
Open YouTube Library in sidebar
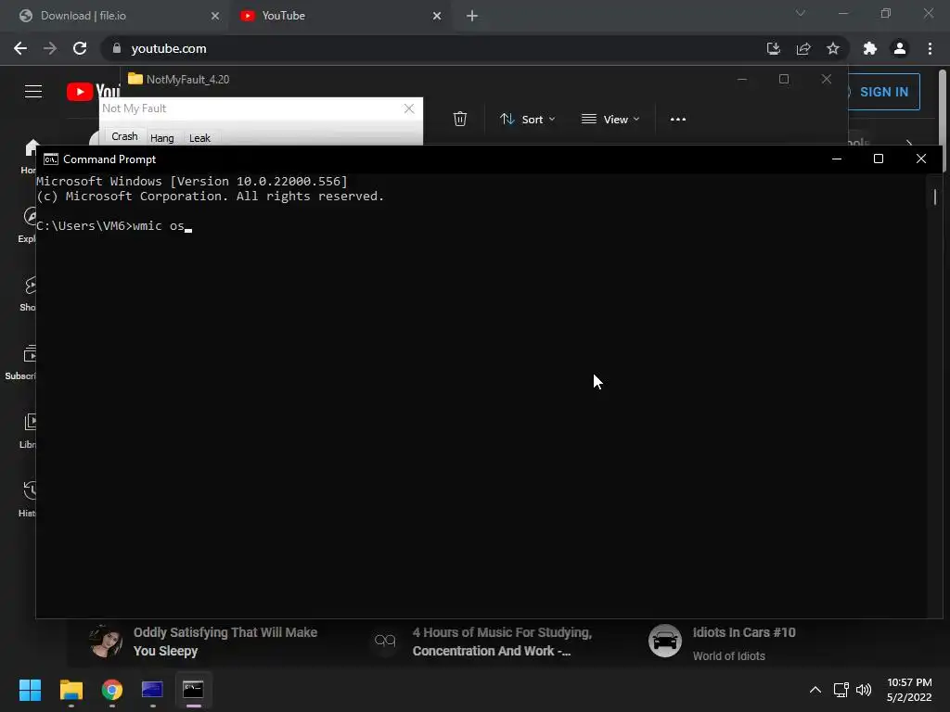(29, 431)
